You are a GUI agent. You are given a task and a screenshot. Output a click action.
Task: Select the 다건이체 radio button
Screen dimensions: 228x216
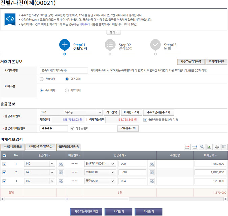pos(67,79)
